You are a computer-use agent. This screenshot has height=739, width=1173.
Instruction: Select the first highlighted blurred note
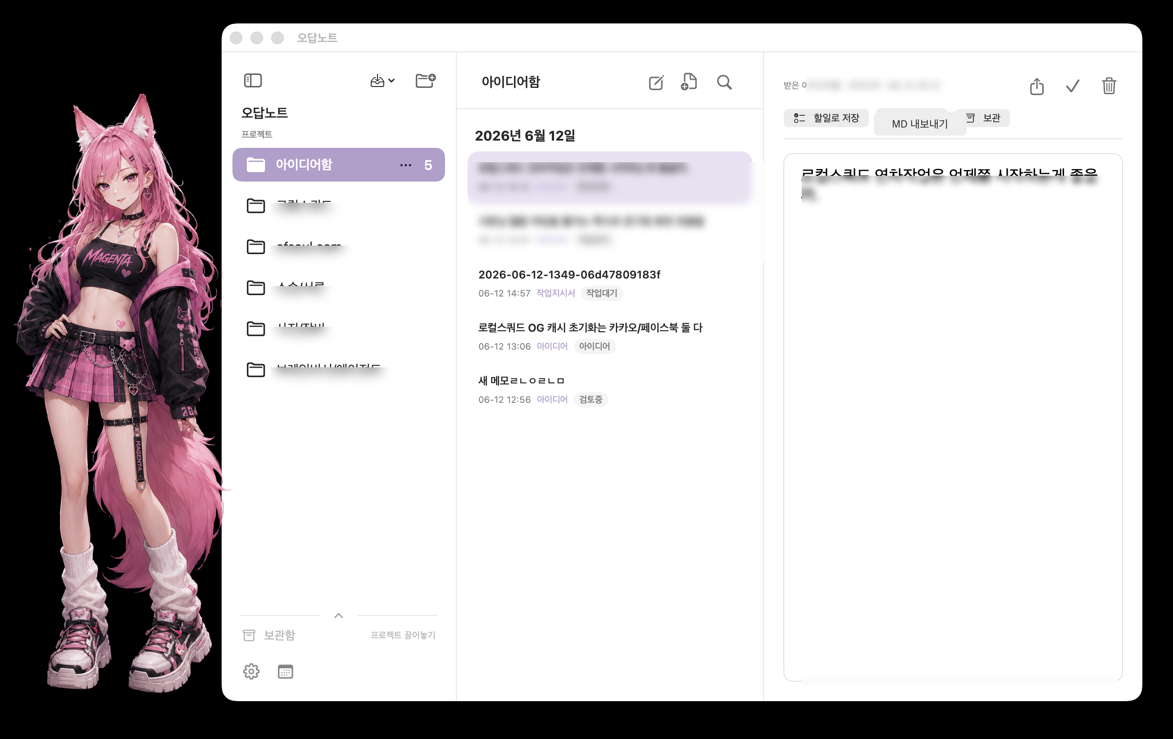[x=610, y=178]
